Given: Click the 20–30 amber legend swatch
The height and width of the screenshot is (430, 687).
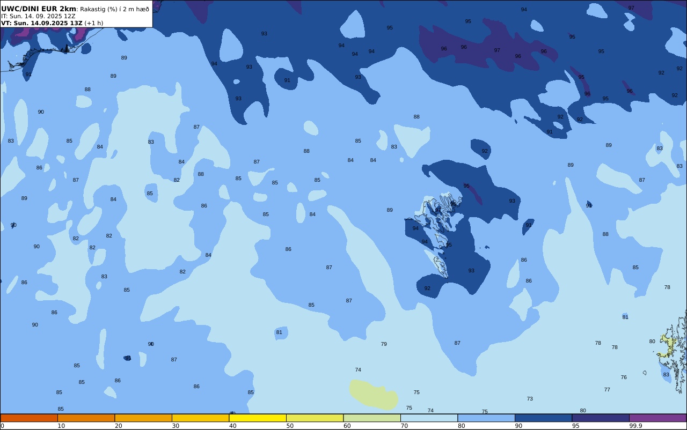Looking at the screenshot, I should [143, 418].
